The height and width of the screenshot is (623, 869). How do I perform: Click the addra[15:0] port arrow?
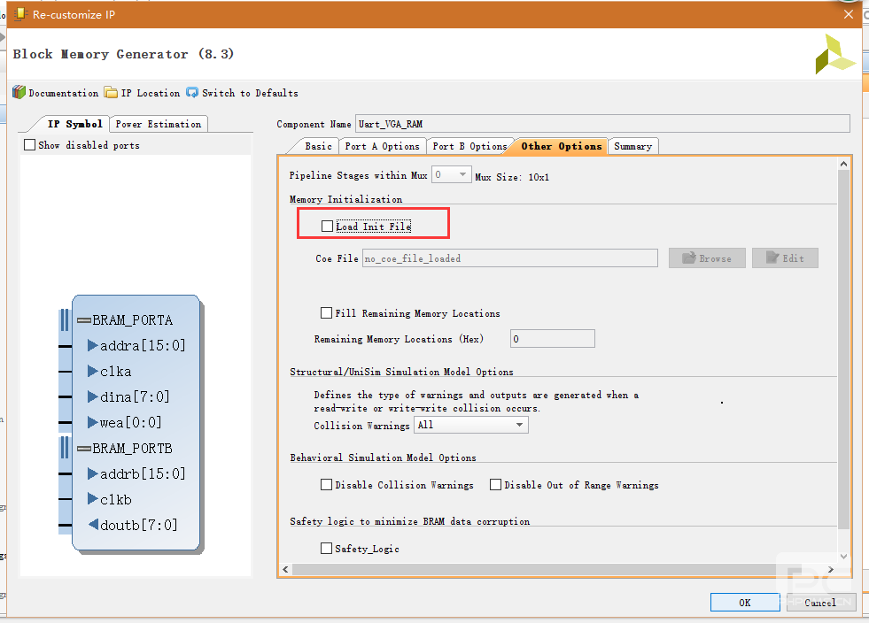92,345
